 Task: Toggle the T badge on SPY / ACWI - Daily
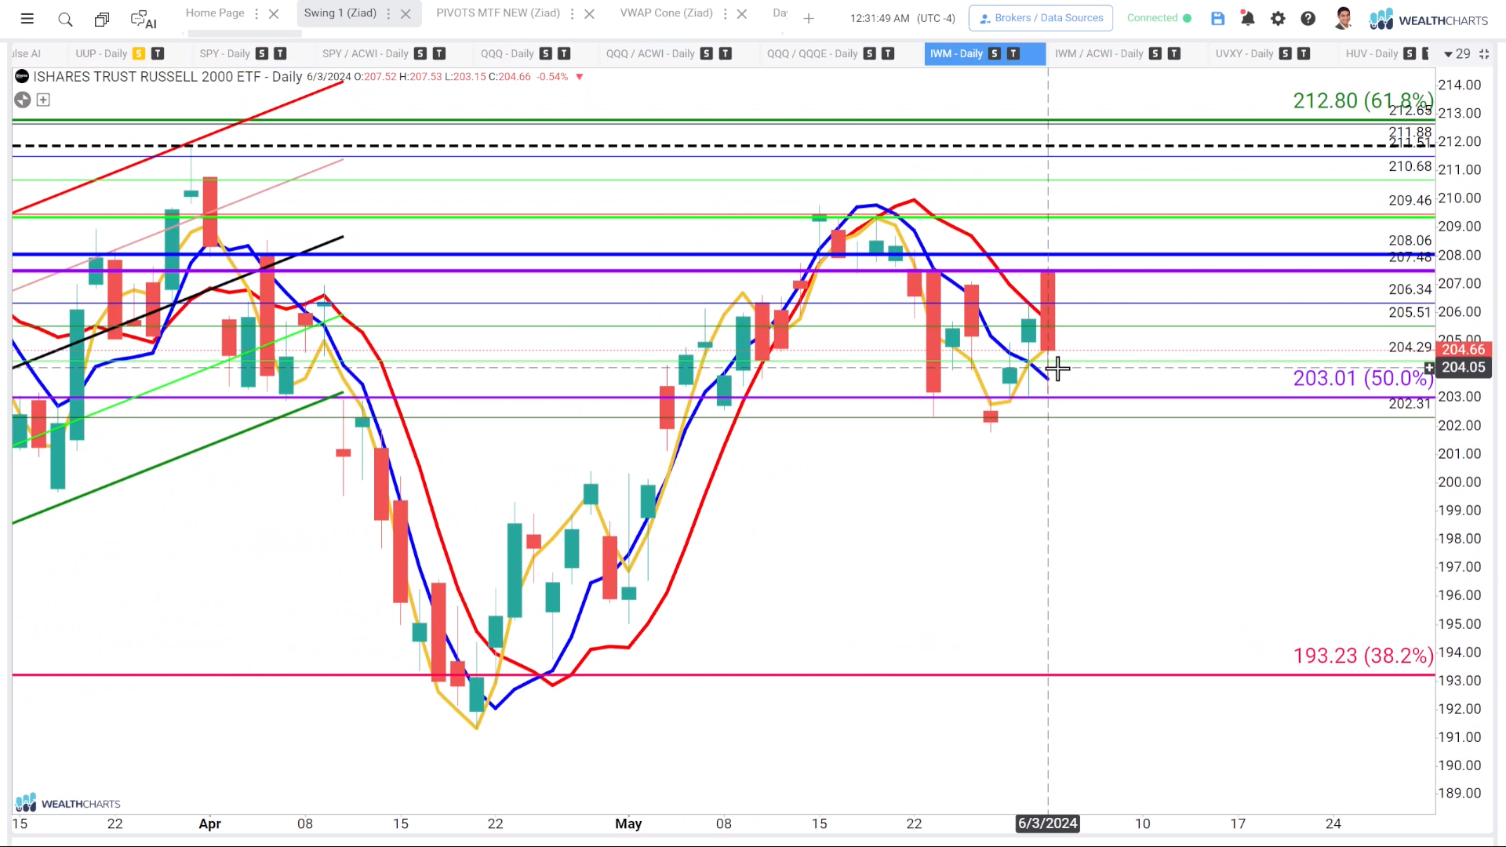click(x=439, y=53)
